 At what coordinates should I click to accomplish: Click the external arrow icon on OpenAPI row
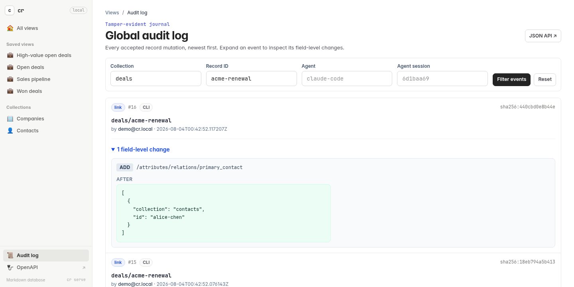(84, 268)
